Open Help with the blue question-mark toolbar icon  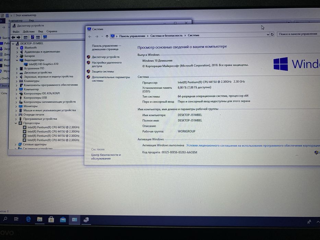pyautogui.click(x=33, y=37)
